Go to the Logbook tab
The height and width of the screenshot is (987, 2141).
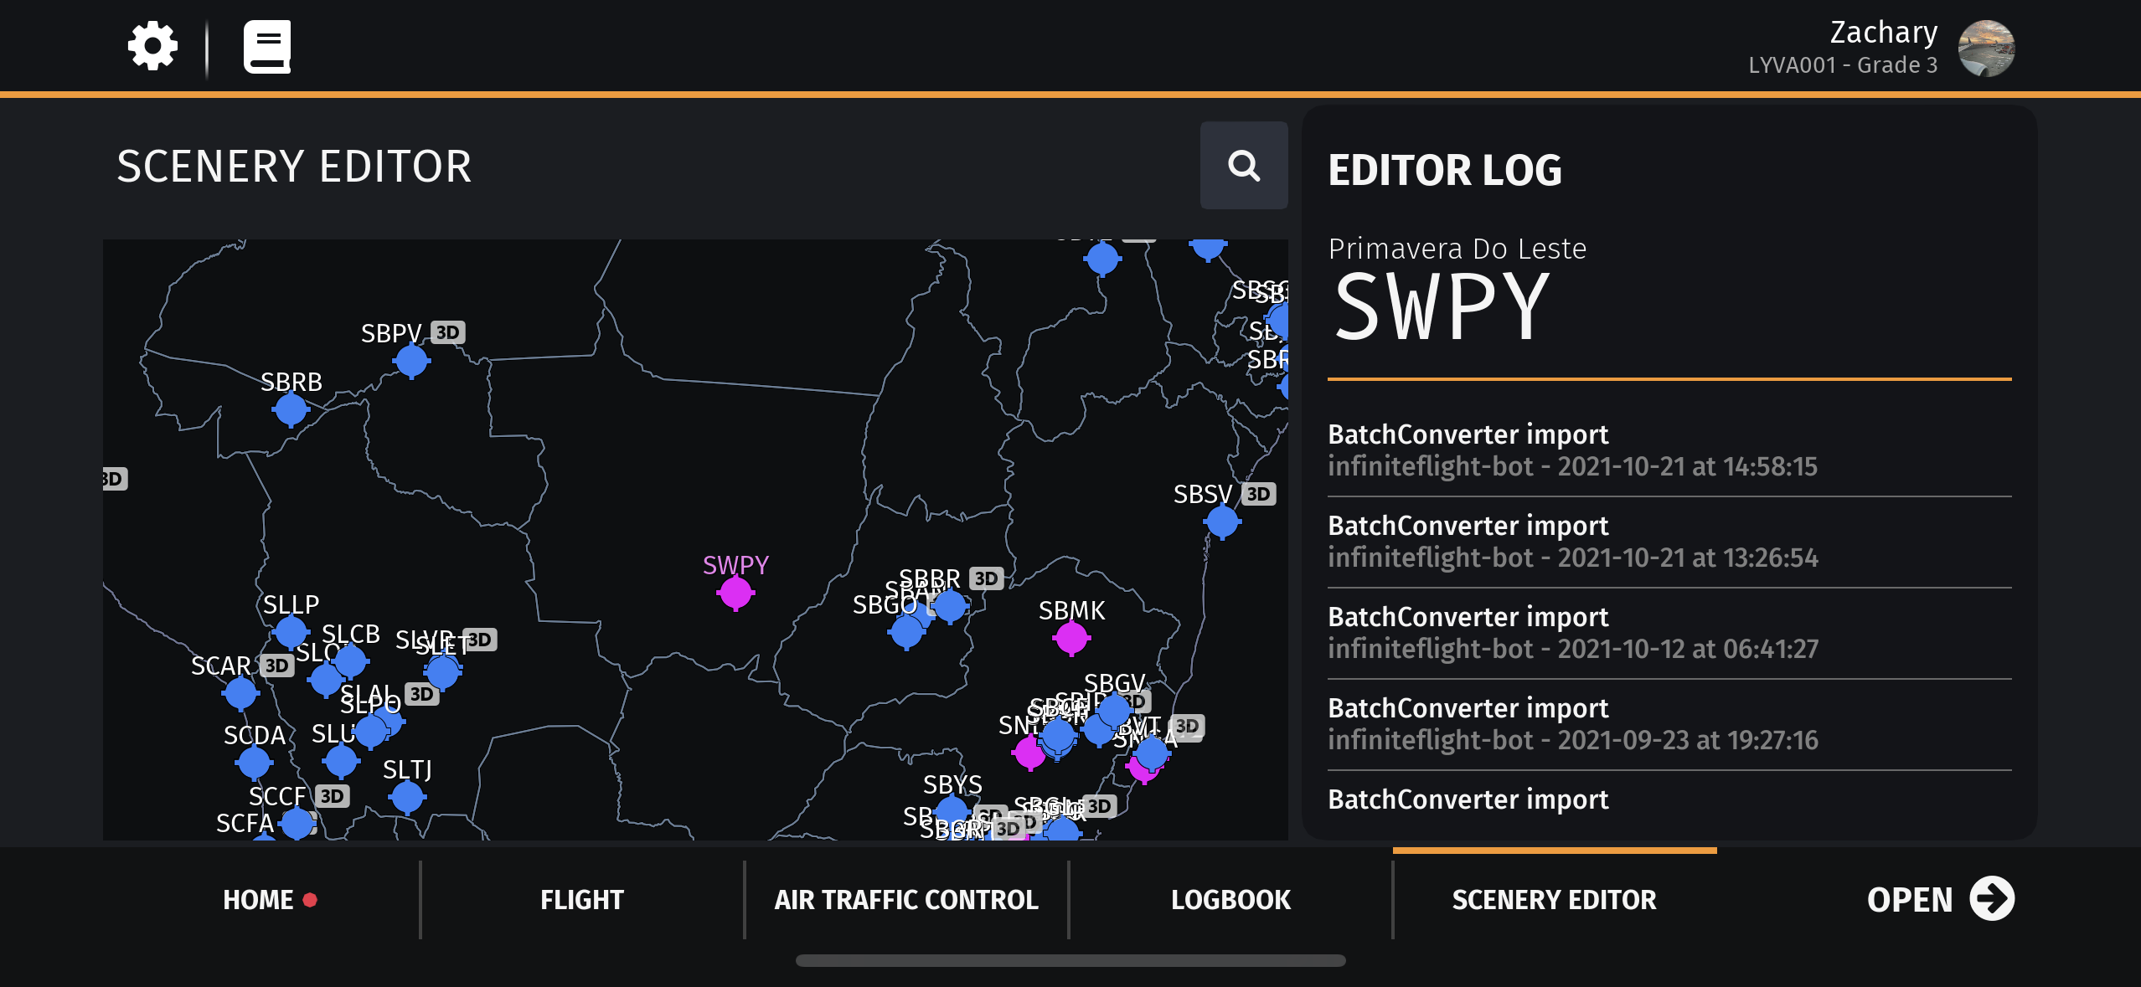1230,899
